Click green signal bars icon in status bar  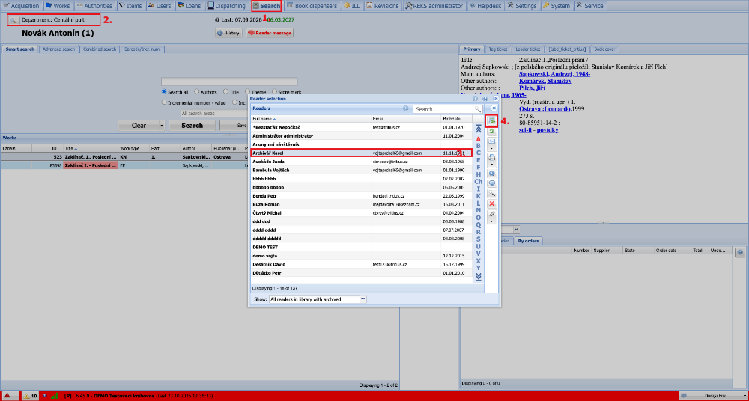[x=54, y=396]
